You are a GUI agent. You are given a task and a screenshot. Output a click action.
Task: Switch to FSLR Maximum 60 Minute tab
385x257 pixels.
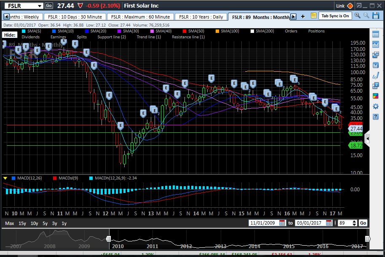140,17
